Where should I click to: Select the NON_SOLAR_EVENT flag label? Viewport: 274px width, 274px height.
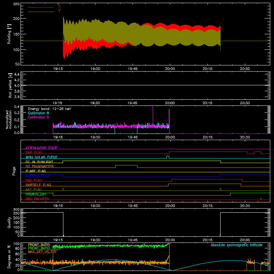point(41,157)
